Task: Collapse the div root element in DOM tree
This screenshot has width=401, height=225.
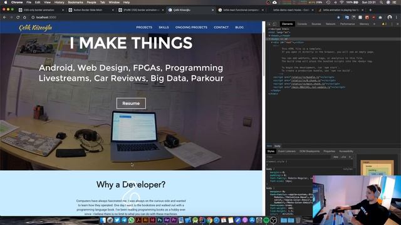Action: tap(272, 42)
